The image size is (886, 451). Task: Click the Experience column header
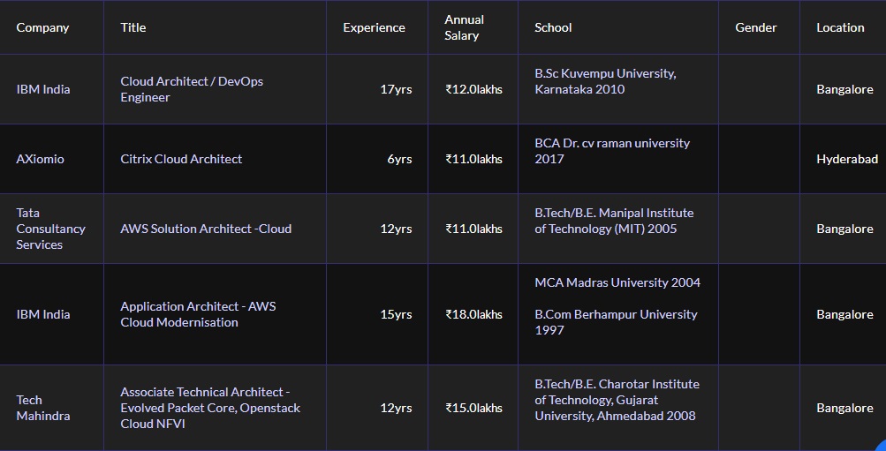click(x=374, y=27)
